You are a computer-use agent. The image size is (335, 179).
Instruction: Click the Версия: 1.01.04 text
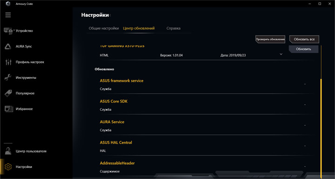click(x=171, y=55)
